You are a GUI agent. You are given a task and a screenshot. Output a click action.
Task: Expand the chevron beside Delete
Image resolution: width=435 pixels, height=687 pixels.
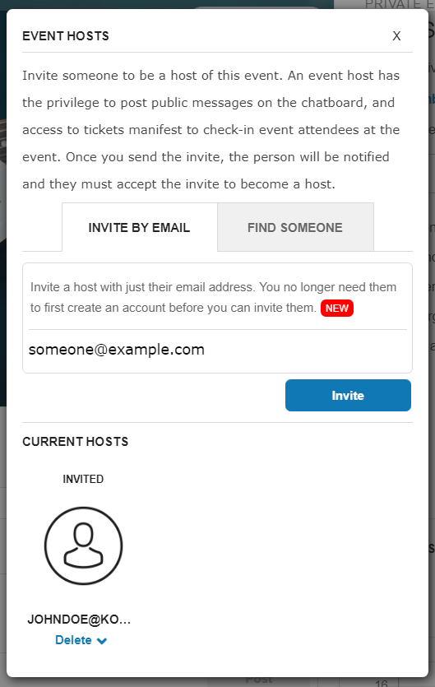click(102, 641)
